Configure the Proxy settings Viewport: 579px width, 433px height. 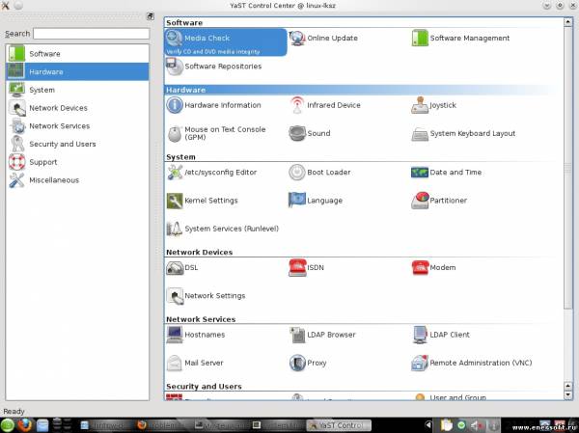click(308, 363)
